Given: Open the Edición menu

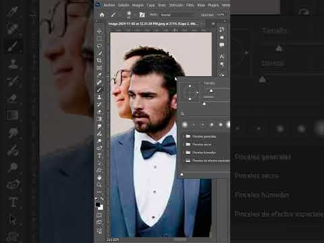Looking at the screenshot, I should [x=124, y=5].
